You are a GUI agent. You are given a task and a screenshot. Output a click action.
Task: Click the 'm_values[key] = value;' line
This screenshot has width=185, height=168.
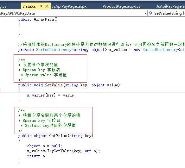(x=51, y=95)
